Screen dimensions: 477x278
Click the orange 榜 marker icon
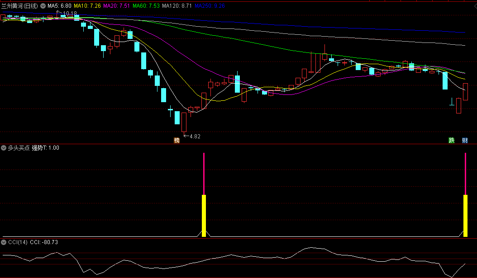(177, 140)
